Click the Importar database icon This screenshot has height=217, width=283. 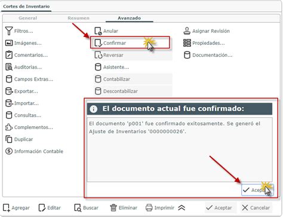click(9, 103)
